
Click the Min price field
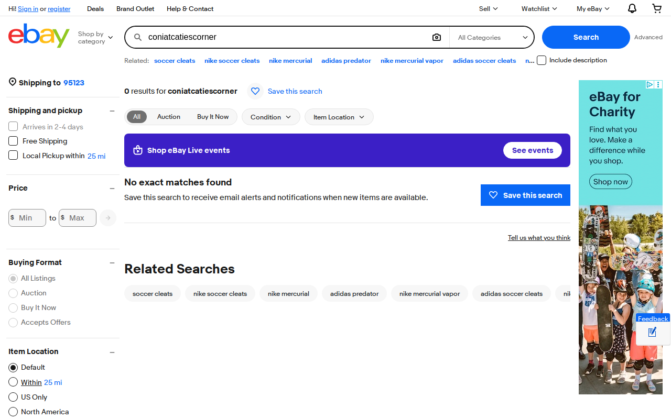pyautogui.click(x=27, y=218)
